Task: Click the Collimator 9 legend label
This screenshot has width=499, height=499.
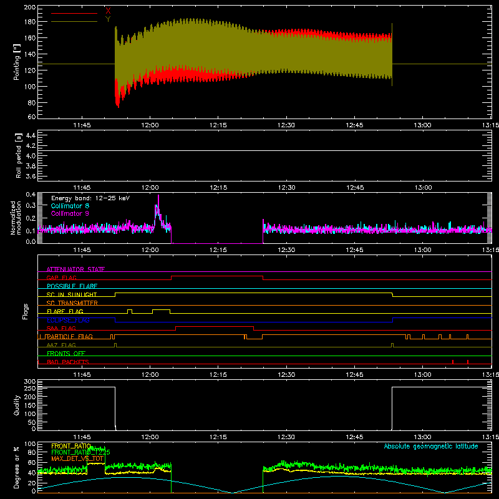Action: point(70,213)
